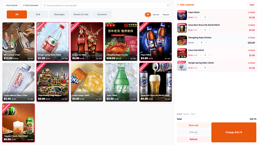
Task: Select Snow Beer Brave the World product card
Action: 155,82
